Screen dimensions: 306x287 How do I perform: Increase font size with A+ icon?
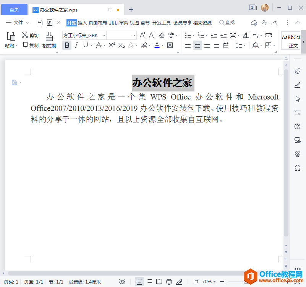click(142, 35)
